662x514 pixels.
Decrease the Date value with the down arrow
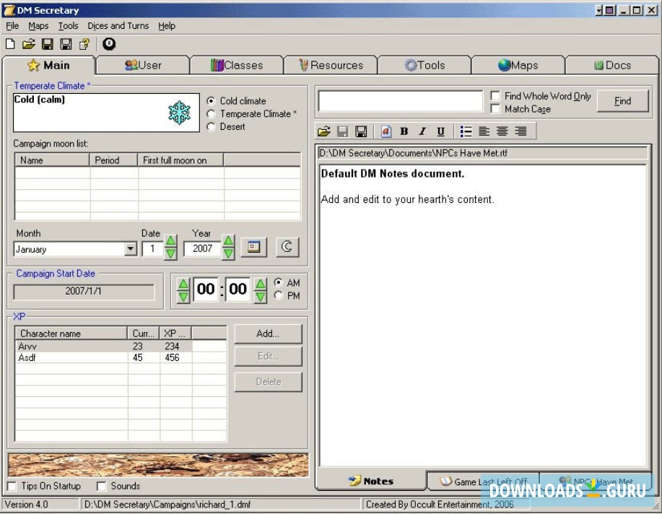coord(170,253)
